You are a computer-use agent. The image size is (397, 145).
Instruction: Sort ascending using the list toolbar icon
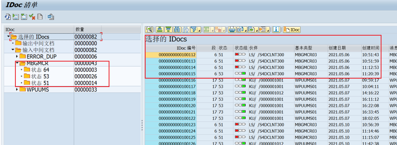click(160, 30)
